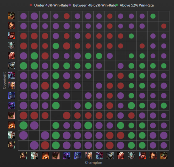Image resolution: width=174 pixels, height=167 pixels.
Task: Select silver-helmet champion portrait on Champion axis
Action: [132, 156]
